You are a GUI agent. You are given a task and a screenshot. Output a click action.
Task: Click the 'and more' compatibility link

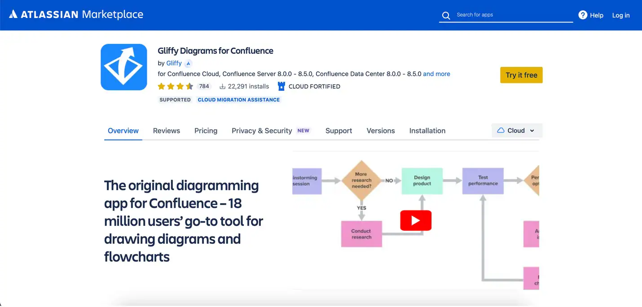pos(436,74)
